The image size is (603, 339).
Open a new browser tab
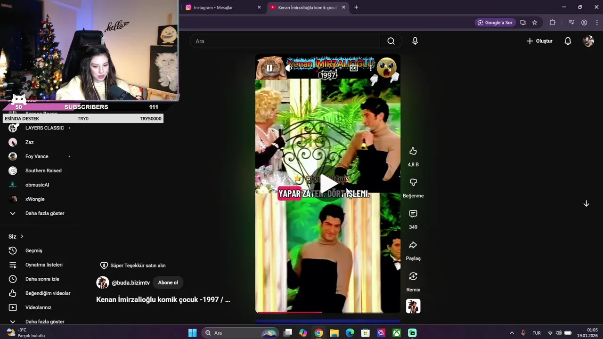356,8
